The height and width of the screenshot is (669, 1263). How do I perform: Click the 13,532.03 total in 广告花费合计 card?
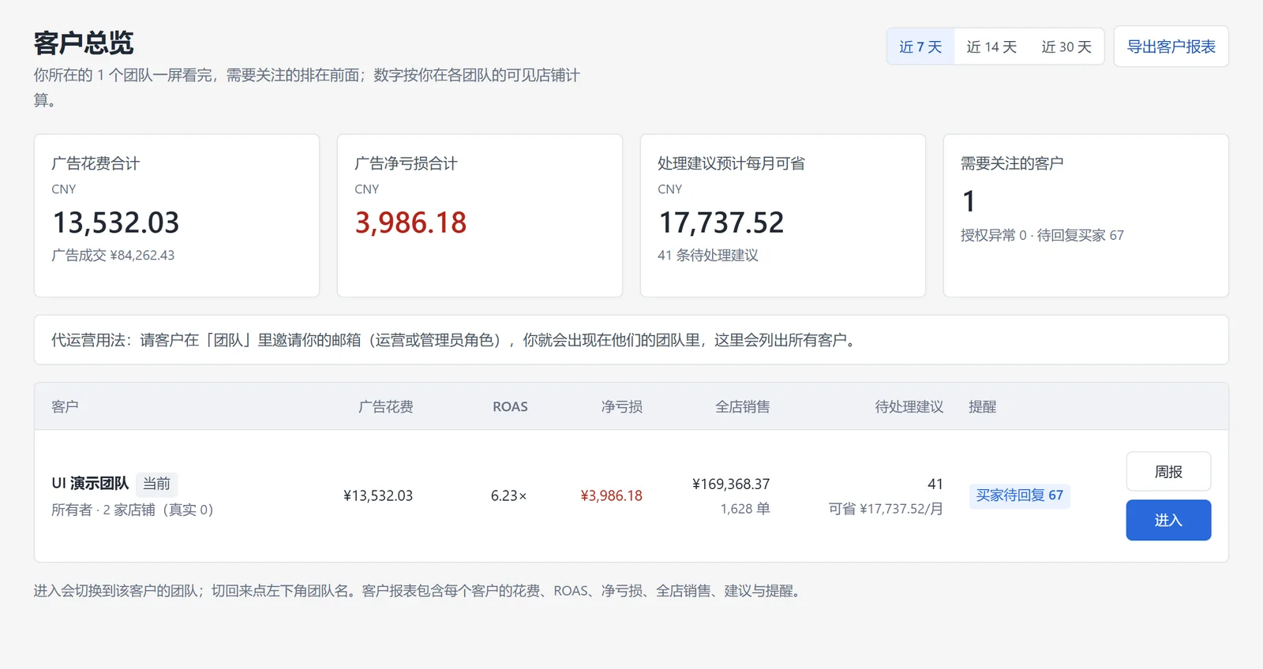click(116, 222)
